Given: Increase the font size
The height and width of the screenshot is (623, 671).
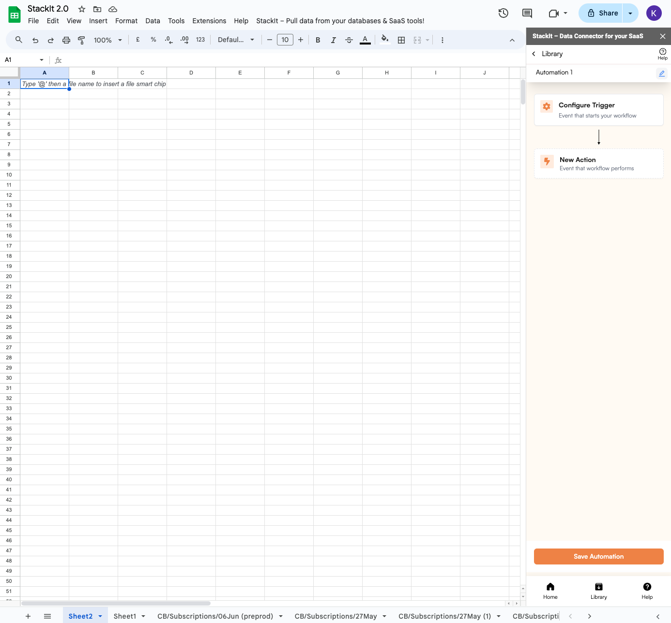Looking at the screenshot, I should [301, 40].
